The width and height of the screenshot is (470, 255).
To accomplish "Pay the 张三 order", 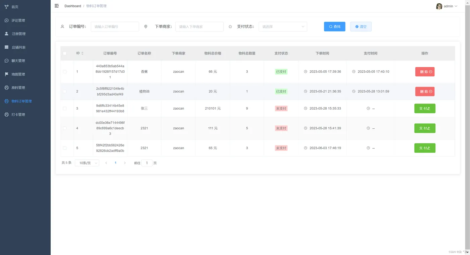I will click(425, 109).
